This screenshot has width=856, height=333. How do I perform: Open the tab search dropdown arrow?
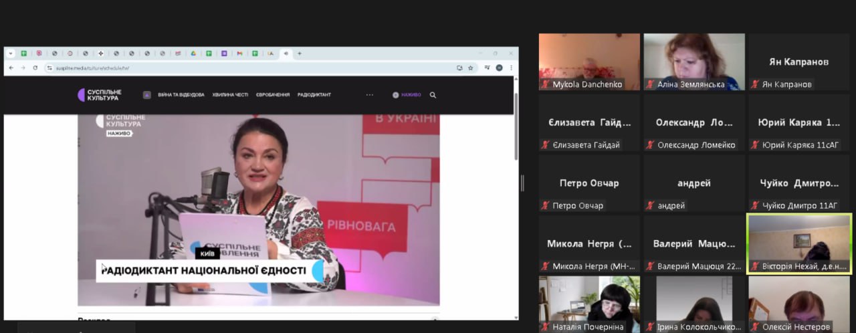pyautogui.click(x=11, y=53)
